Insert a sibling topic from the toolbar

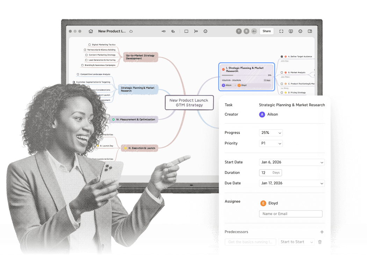tap(173, 31)
